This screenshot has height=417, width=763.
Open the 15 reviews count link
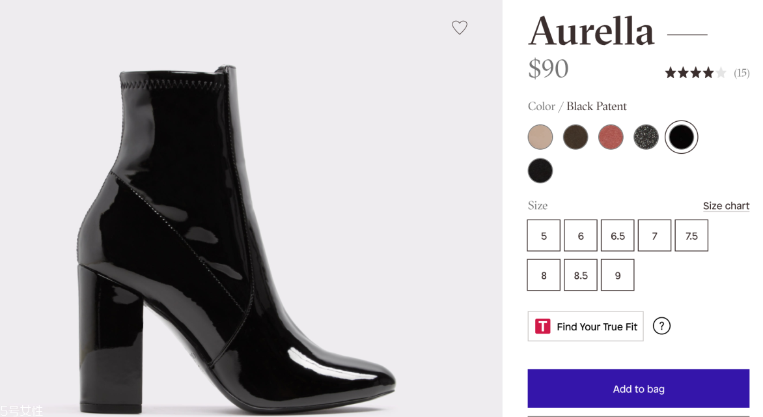pyautogui.click(x=742, y=73)
